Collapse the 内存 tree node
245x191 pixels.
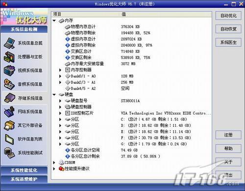point(54,21)
